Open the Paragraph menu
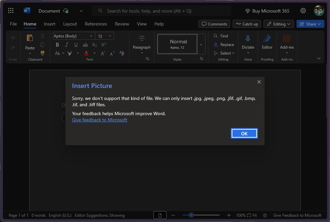 tap(142, 45)
